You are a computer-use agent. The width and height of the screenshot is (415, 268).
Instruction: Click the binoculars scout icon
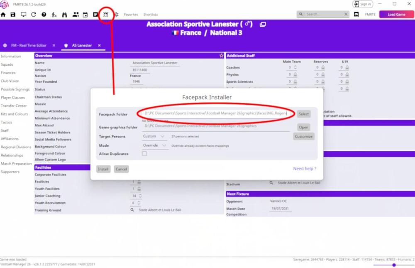[x=65, y=15]
